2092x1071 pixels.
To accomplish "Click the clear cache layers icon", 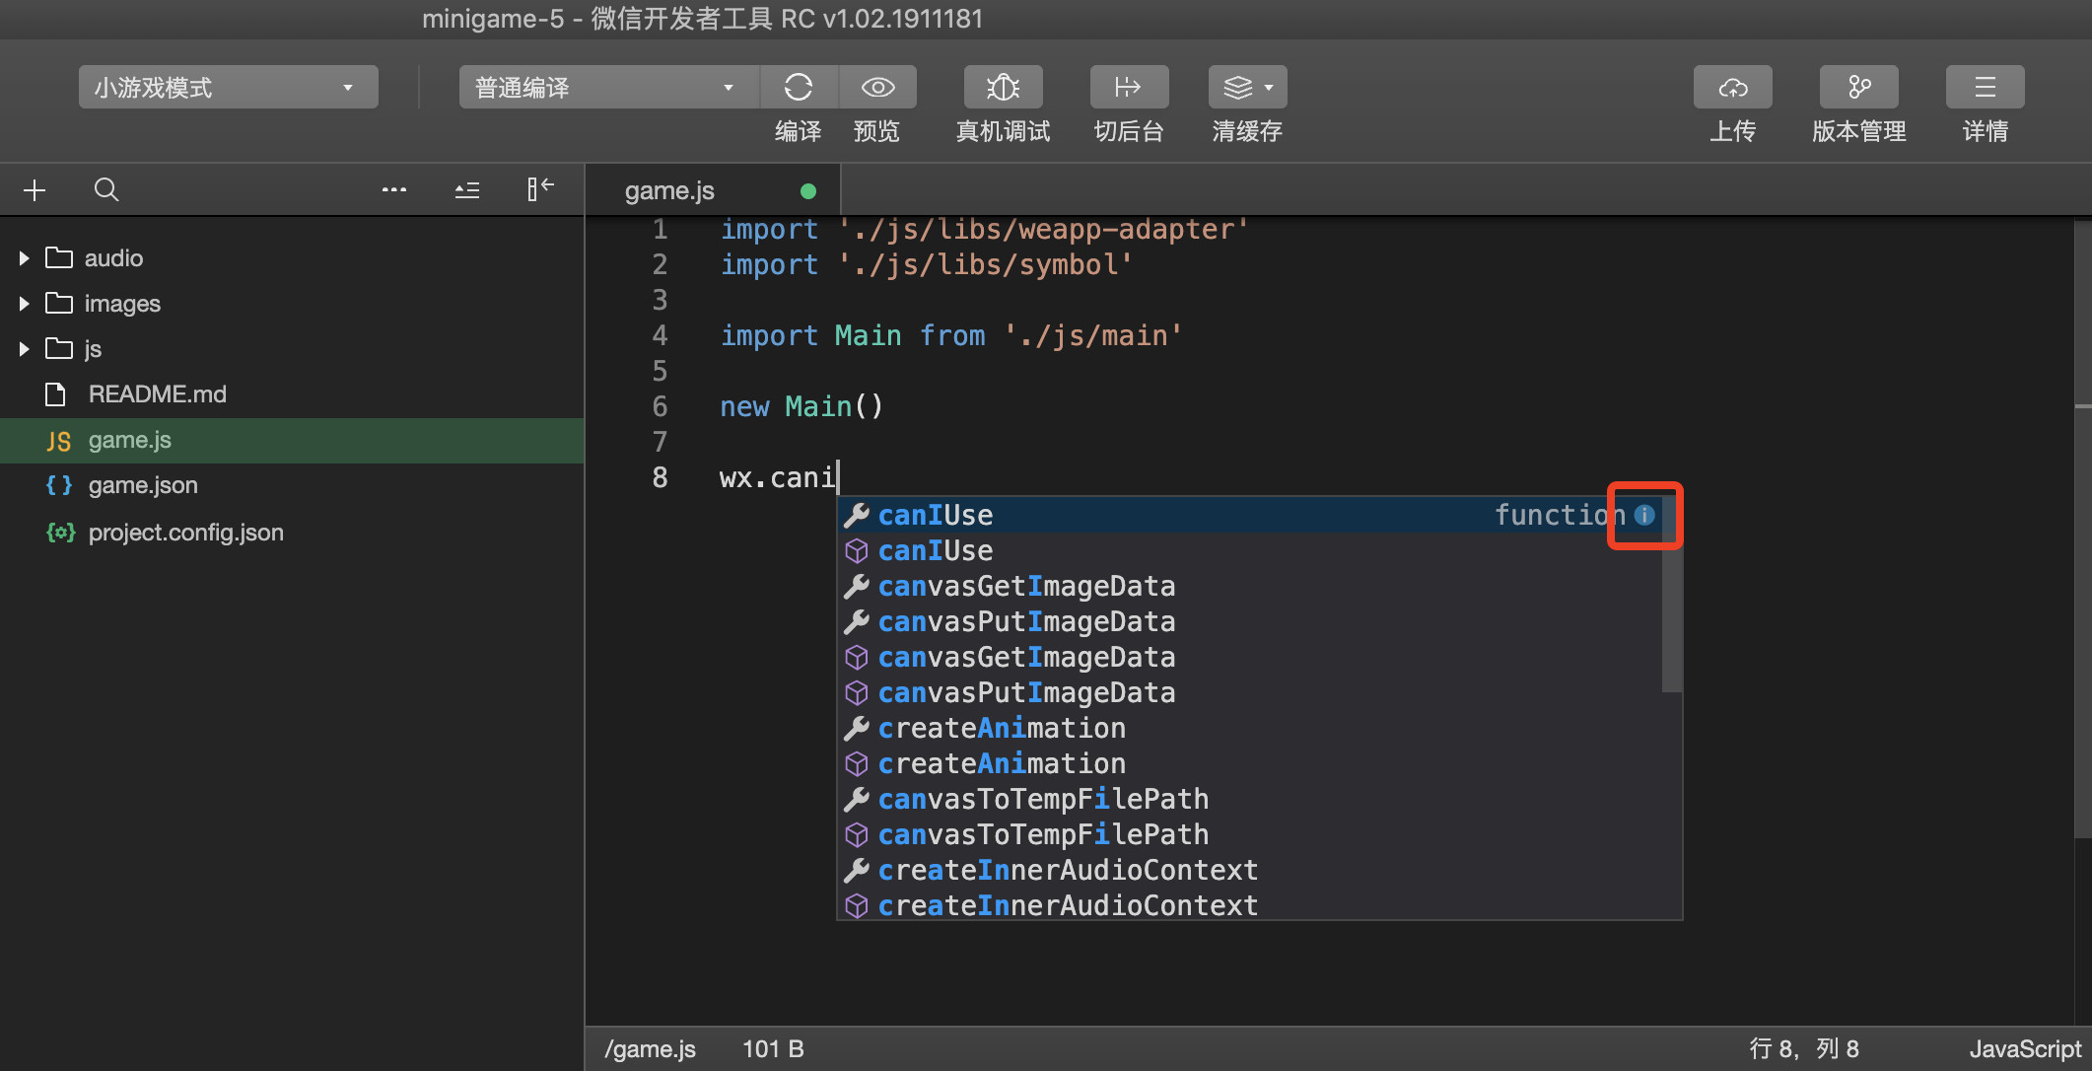I will (1237, 87).
